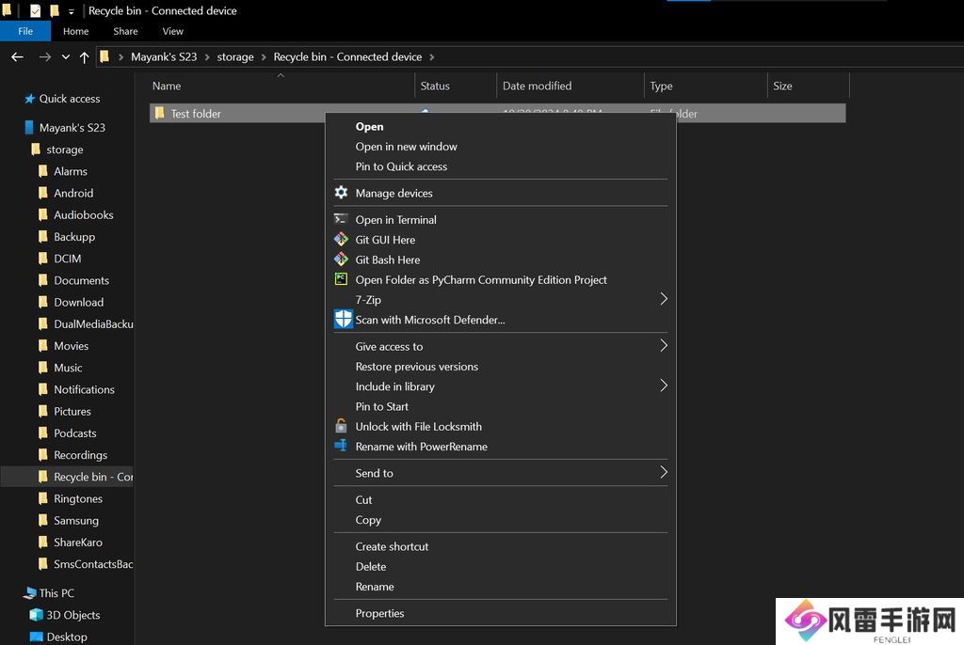This screenshot has height=645, width=964.
Task: Click the Open in Terminal icon
Action: (x=341, y=219)
